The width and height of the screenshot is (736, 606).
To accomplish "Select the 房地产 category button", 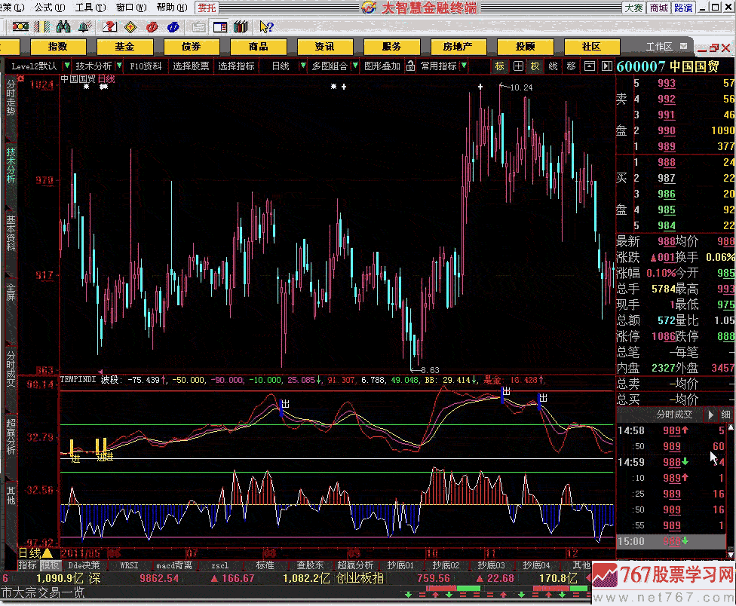I will point(458,47).
